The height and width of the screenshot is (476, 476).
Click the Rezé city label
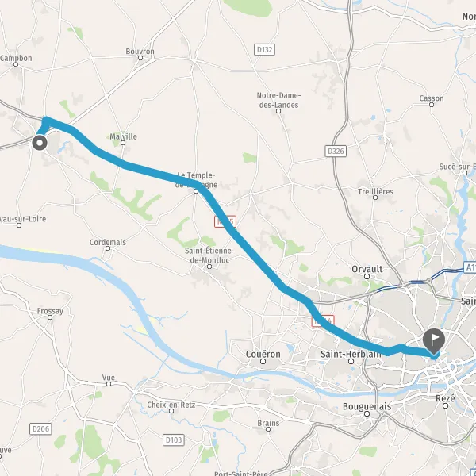tap(445, 398)
